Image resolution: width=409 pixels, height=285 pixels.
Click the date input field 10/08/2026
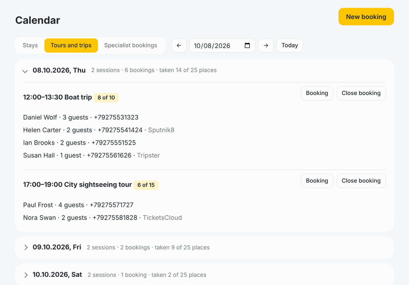click(222, 46)
